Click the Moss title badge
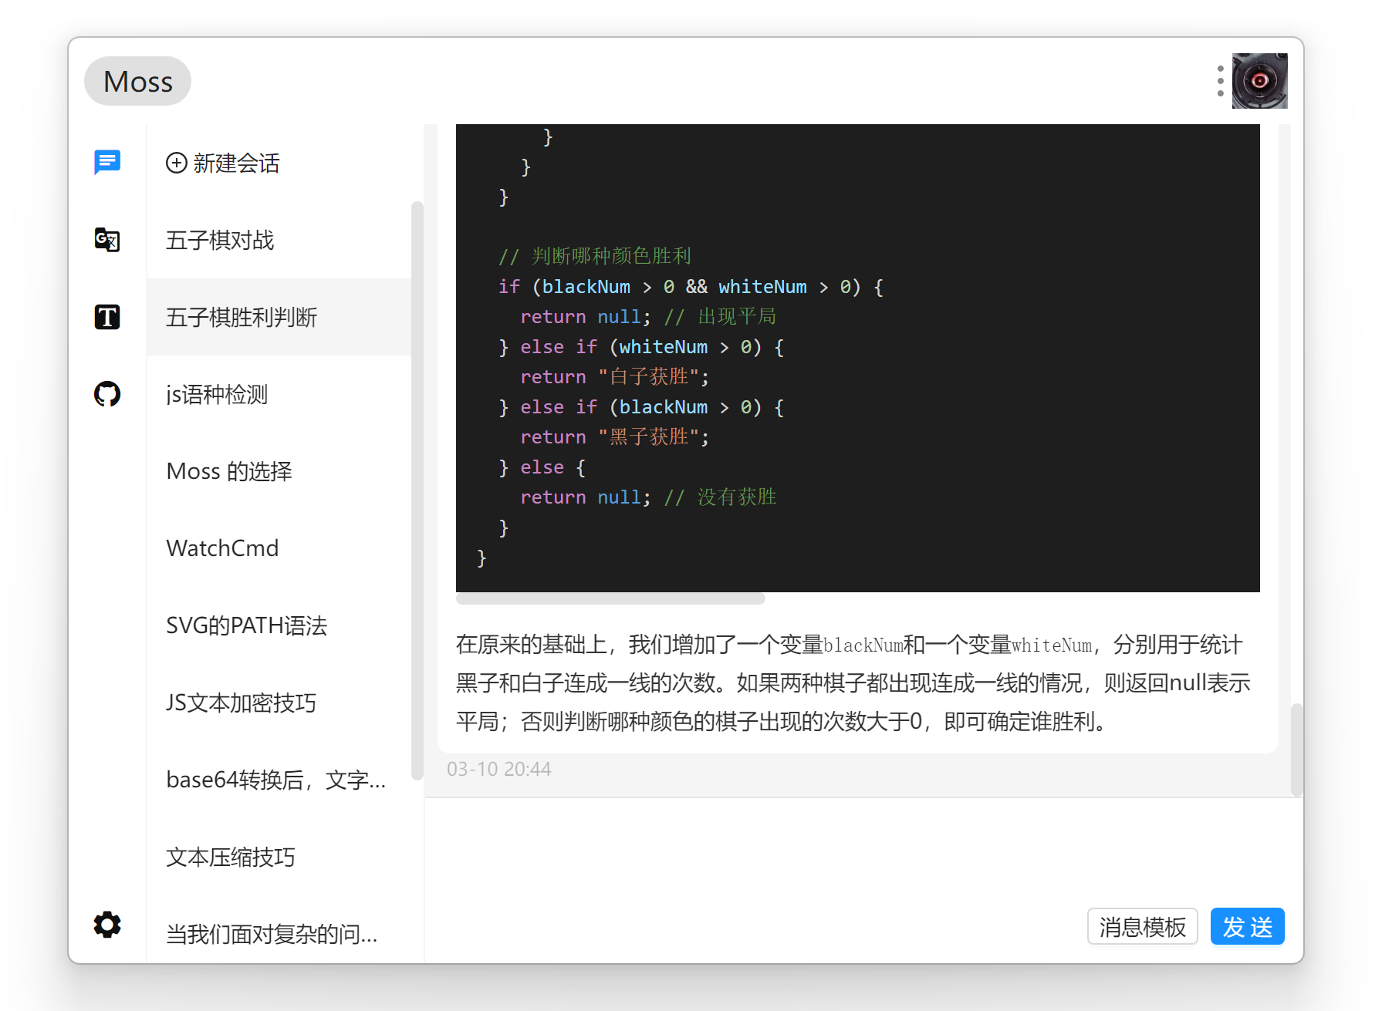Image resolution: width=1382 pixels, height=1011 pixels. click(x=137, y=81)
